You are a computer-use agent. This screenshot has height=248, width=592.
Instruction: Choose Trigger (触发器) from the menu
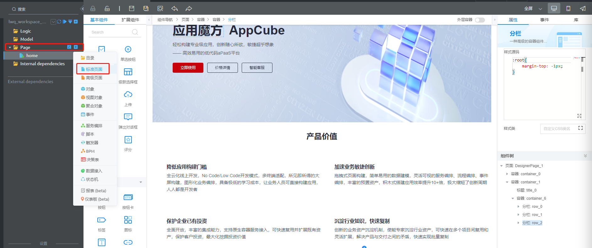(x=90, y=143)
